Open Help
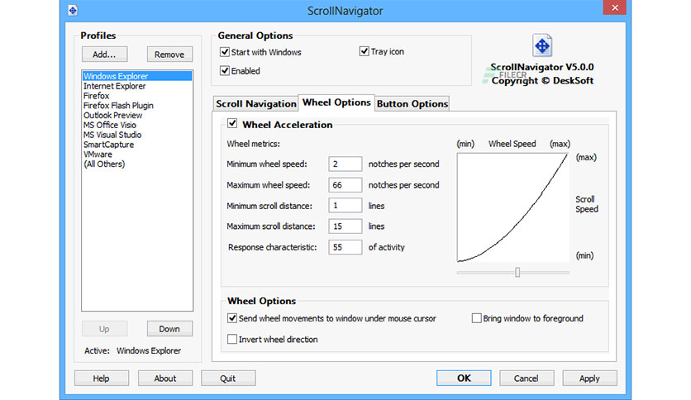 coord(102,379)
